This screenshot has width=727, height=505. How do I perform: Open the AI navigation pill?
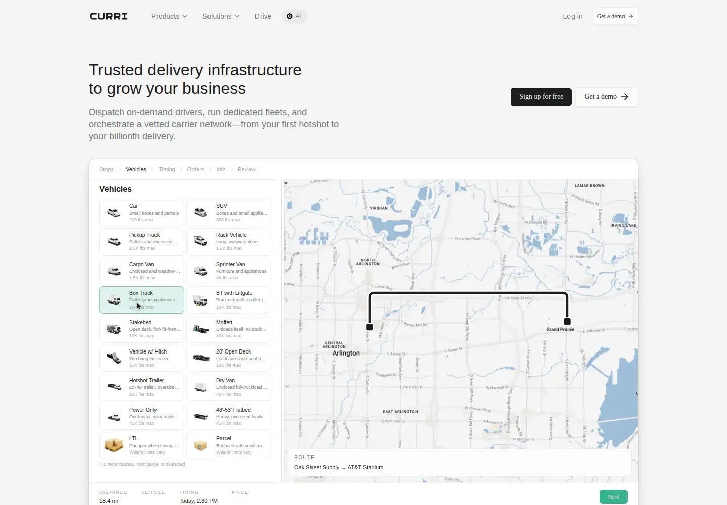[x=294, y=16]
